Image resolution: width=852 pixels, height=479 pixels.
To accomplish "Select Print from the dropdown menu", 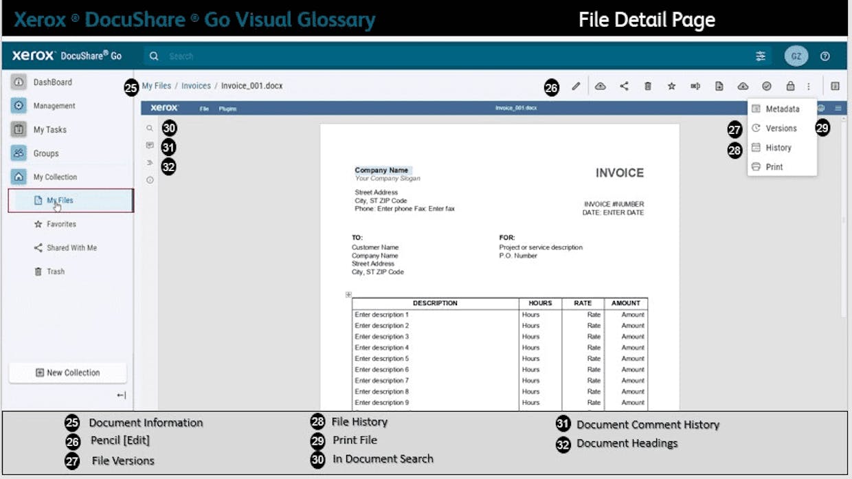I will click(783, 166).
